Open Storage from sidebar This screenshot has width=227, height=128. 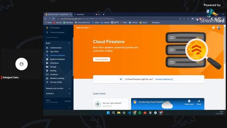click(53, 67)
